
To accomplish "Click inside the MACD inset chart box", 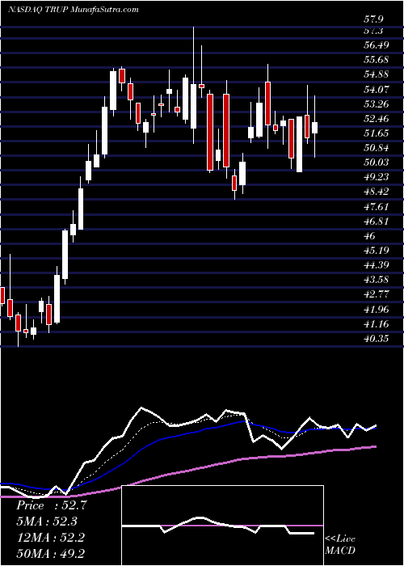I will pos(223,526).
